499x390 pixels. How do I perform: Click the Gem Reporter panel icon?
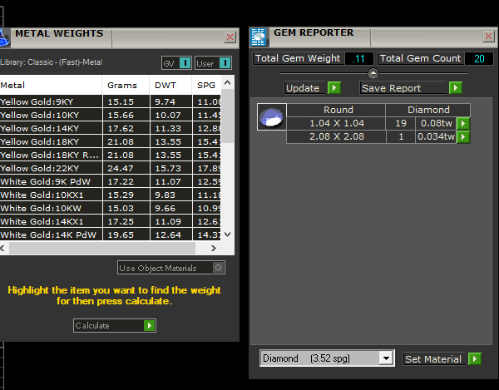[259, 37]
